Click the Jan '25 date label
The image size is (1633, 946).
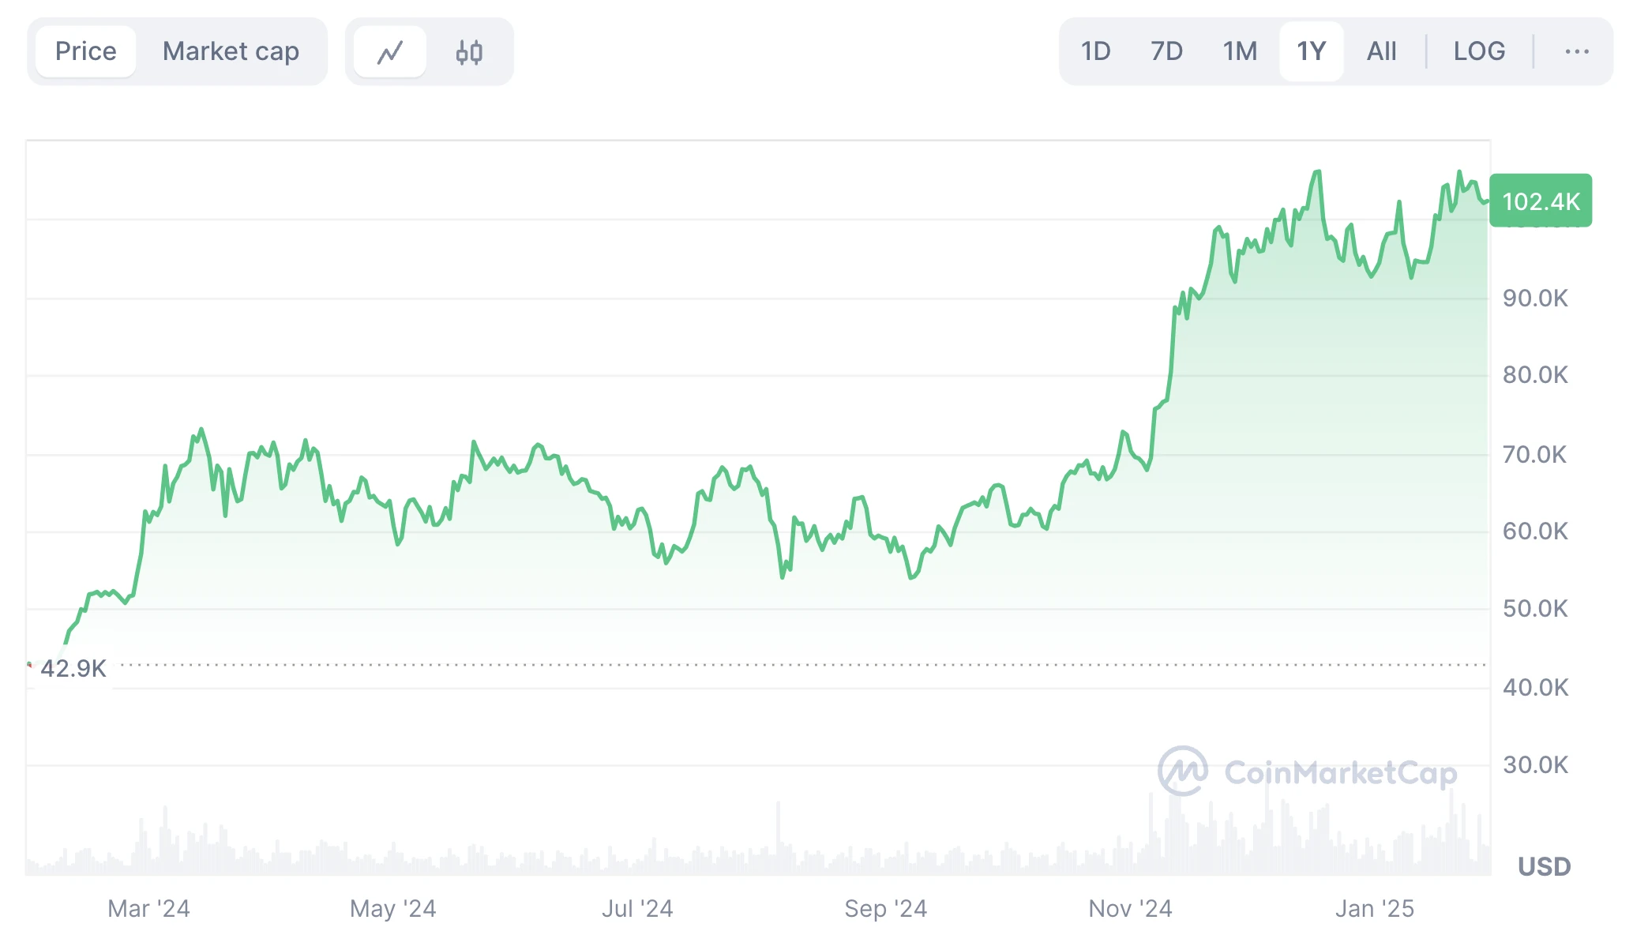(x=1374, y=909)
